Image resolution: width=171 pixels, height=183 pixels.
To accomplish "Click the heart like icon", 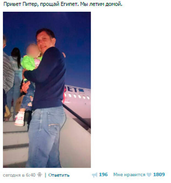I will [149, 175].
